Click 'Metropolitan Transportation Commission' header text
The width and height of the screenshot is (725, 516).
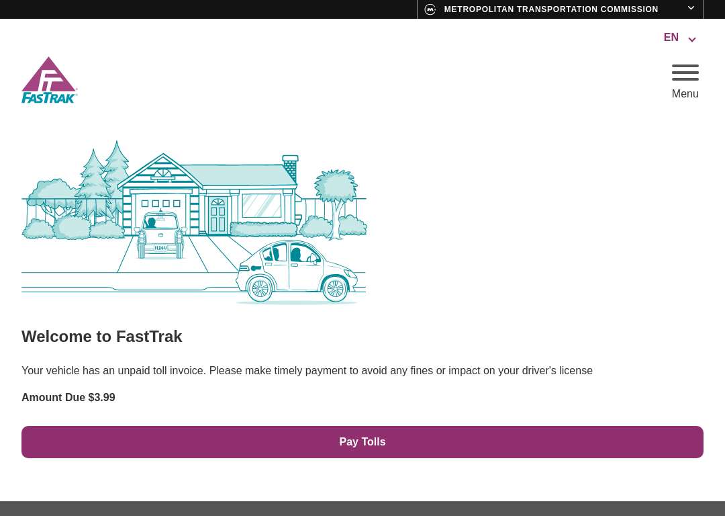[x=550, y=9]
